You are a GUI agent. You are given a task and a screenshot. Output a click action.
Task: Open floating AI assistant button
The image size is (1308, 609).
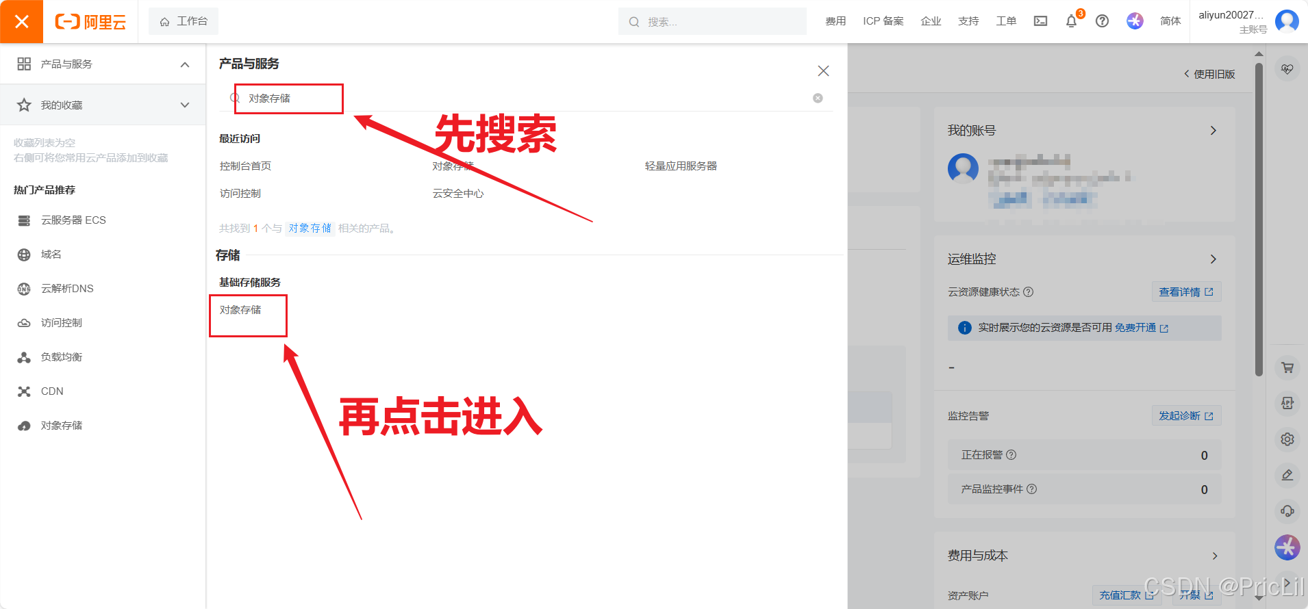pyautogui.click(x=1287, y=547)
